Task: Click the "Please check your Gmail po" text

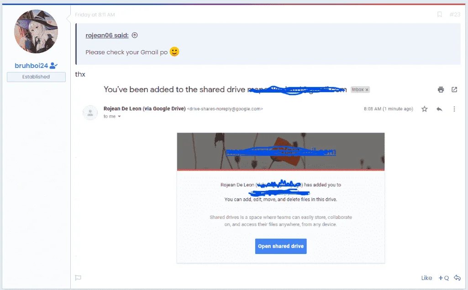Action: point(126,52)
